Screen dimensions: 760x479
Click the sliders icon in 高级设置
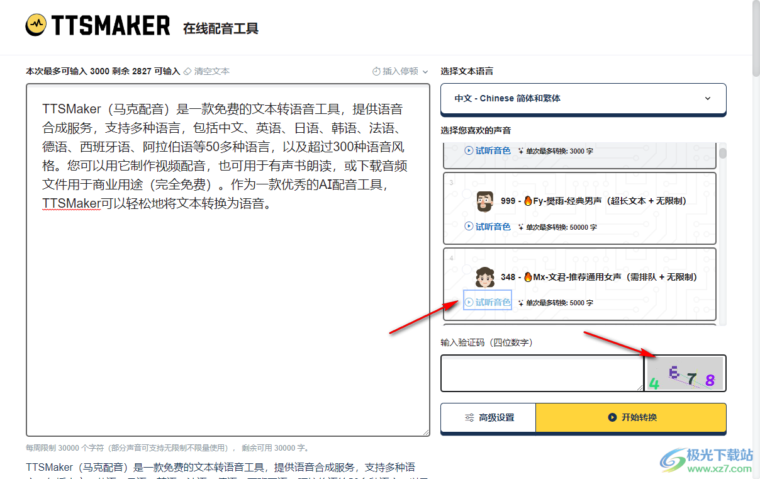pyautogui.click(x=469, y=417)
